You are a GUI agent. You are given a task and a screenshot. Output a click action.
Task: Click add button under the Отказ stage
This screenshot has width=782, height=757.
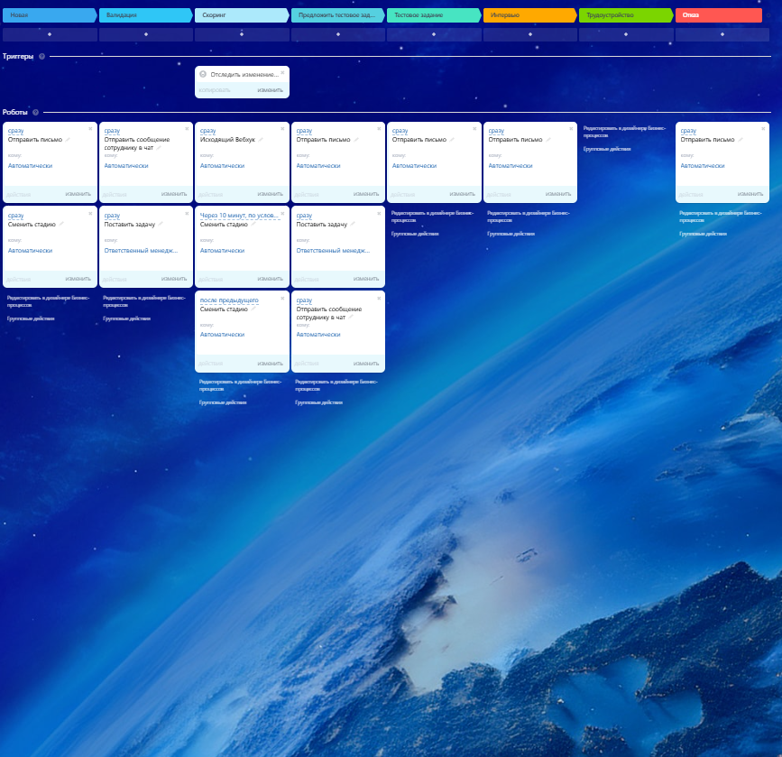[x=722, y=34]
